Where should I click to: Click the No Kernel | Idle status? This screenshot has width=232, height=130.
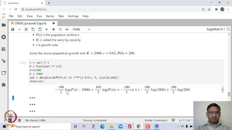pos(35,120)
